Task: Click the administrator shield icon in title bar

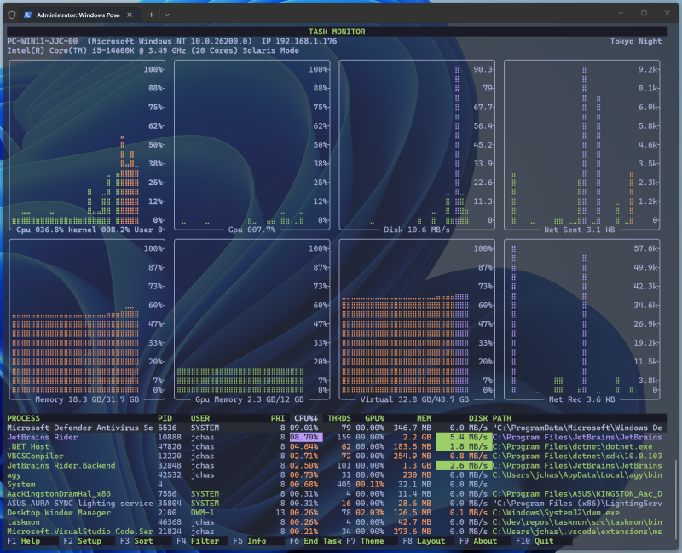Action: [12, 15]
